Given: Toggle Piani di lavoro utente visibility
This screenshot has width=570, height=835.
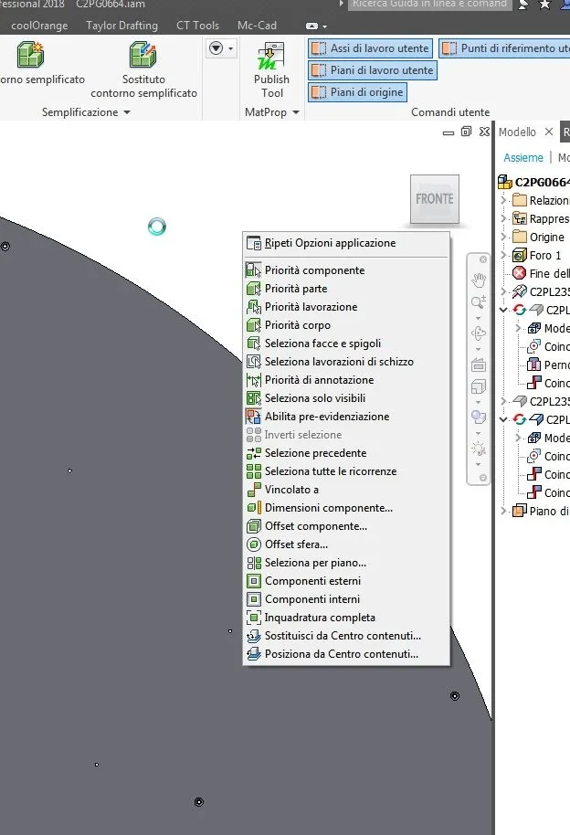Looking at the screenshot, I should pos(373,70).
